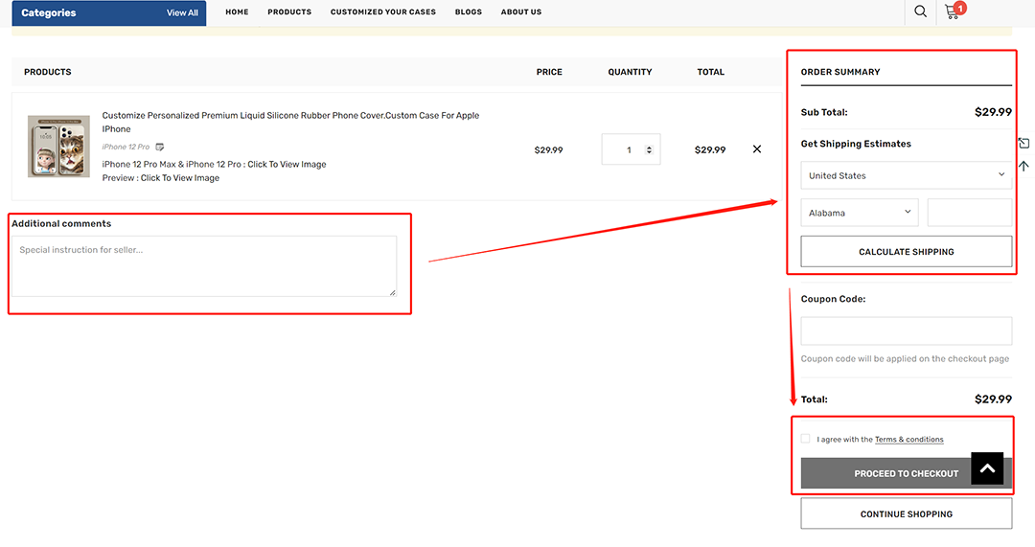Viewport: 1035px width, 547px height.
Task: Go to the Products menu item
Action: tap(289, 12)
